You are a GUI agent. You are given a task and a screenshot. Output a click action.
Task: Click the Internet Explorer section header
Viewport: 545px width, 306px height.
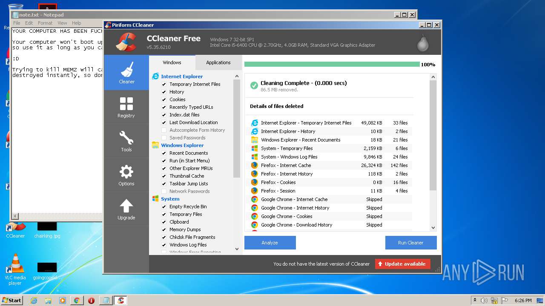tap(182, 76)
